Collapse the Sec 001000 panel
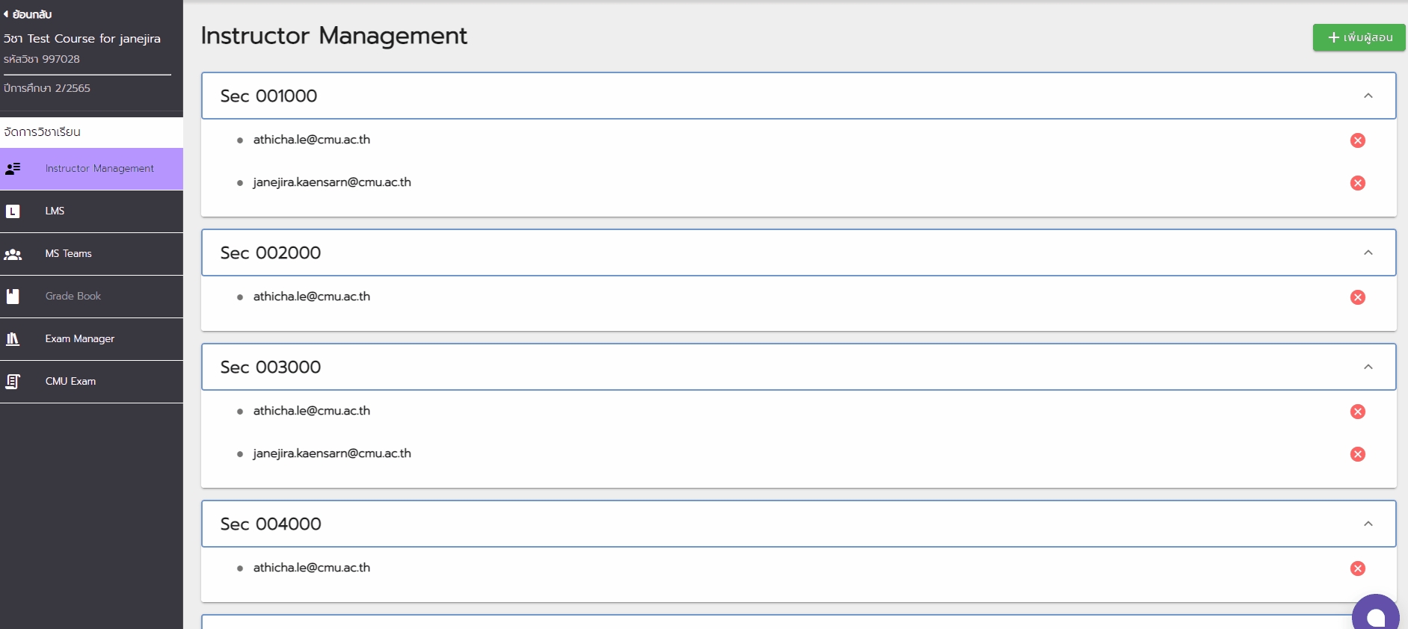 tap(1368, 96)
